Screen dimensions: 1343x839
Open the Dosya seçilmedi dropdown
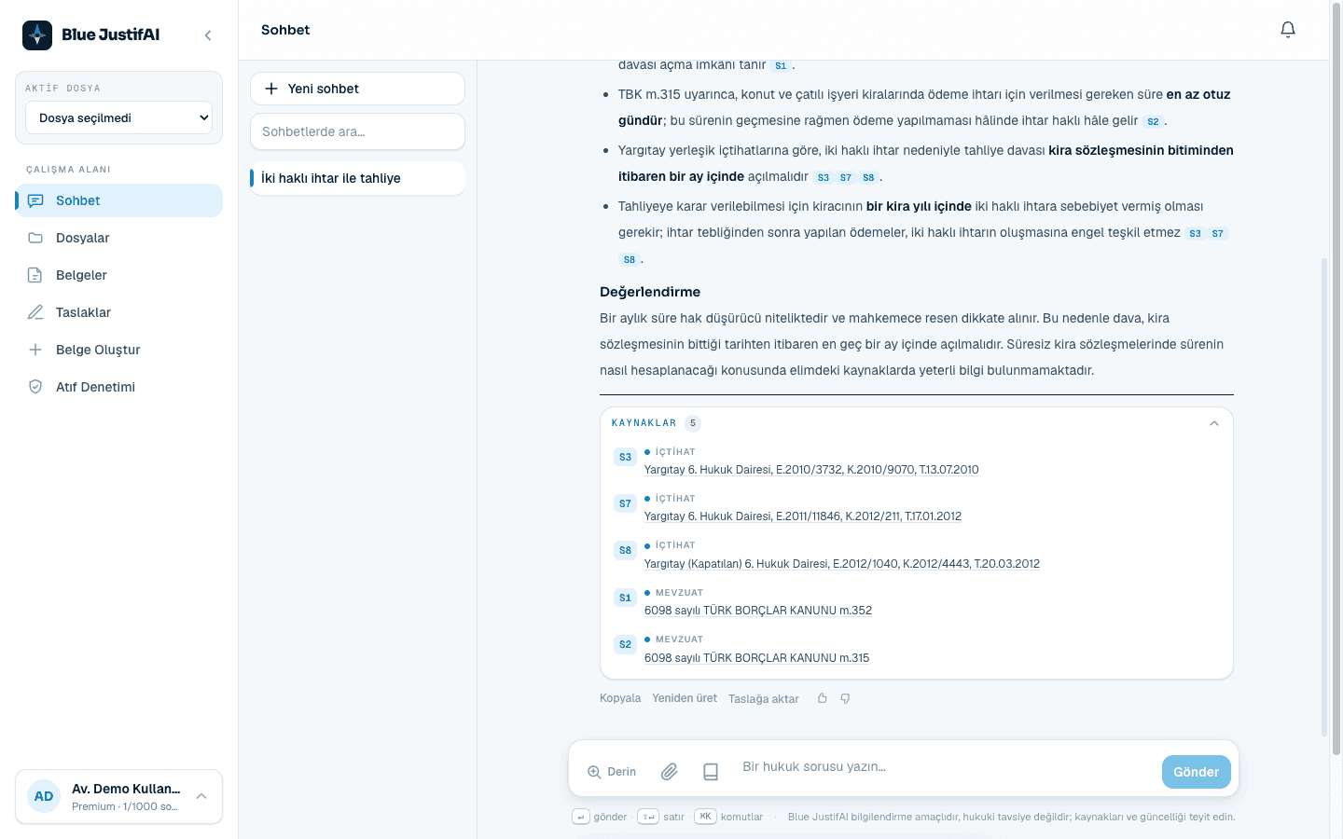(119, 118)
